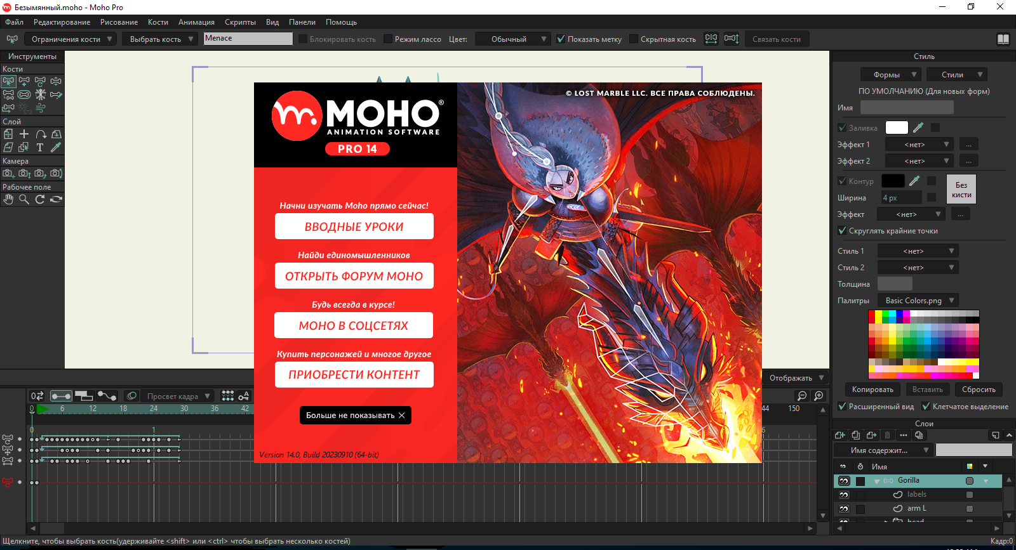Click the black stroke color swatch
Image resolution: width=1016 pixels, height=550 pixels.
tap(893, 181)
